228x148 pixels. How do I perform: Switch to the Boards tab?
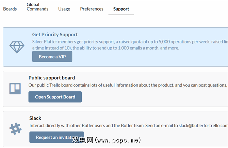click(10, 9)
